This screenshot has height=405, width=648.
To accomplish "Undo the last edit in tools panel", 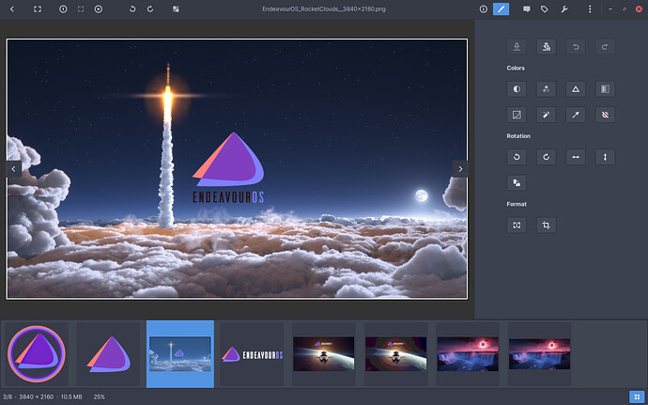I will tap(576, 47).
